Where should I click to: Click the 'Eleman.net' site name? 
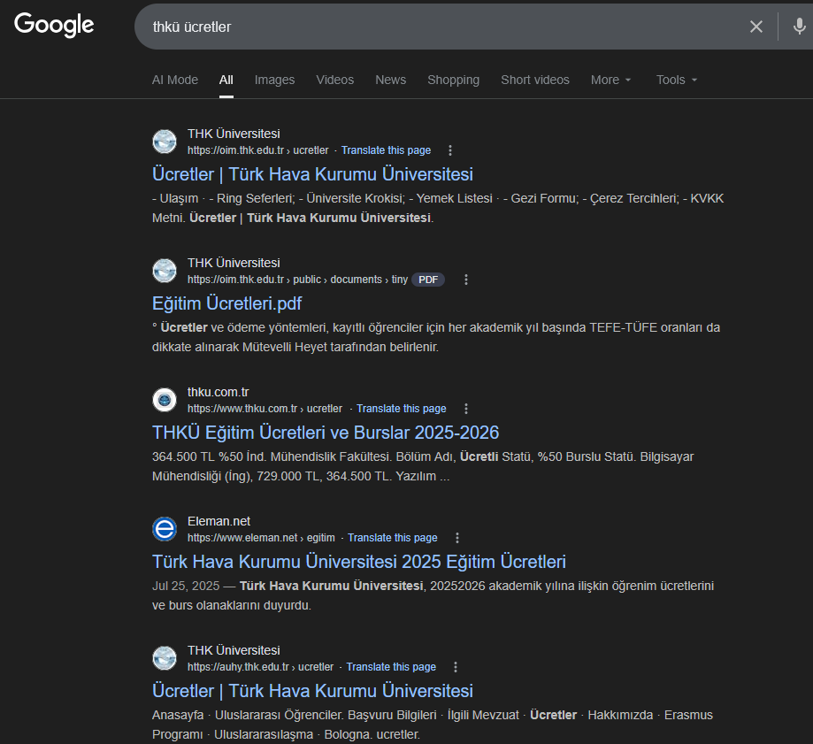(219, 521)
